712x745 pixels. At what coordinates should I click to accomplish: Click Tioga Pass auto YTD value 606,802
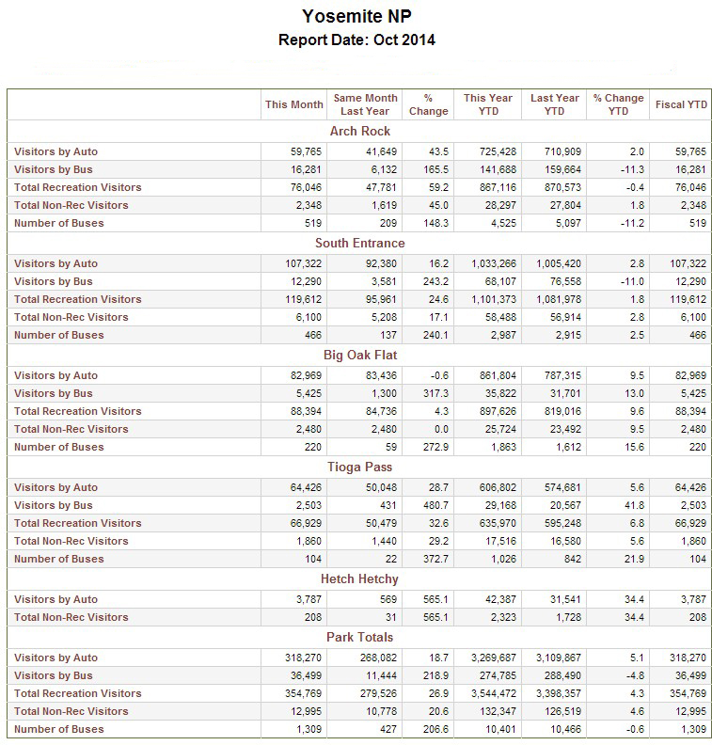coord(498,487)
